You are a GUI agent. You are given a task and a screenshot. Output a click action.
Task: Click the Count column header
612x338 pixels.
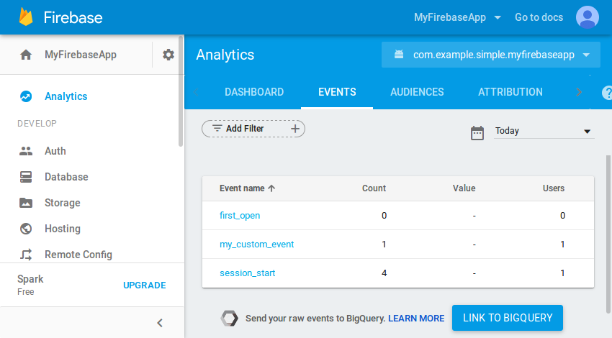[x=374, y=188]
